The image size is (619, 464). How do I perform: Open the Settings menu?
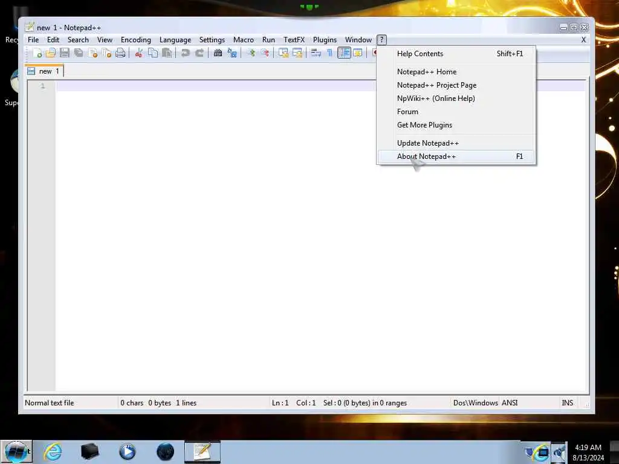(212, 40)
